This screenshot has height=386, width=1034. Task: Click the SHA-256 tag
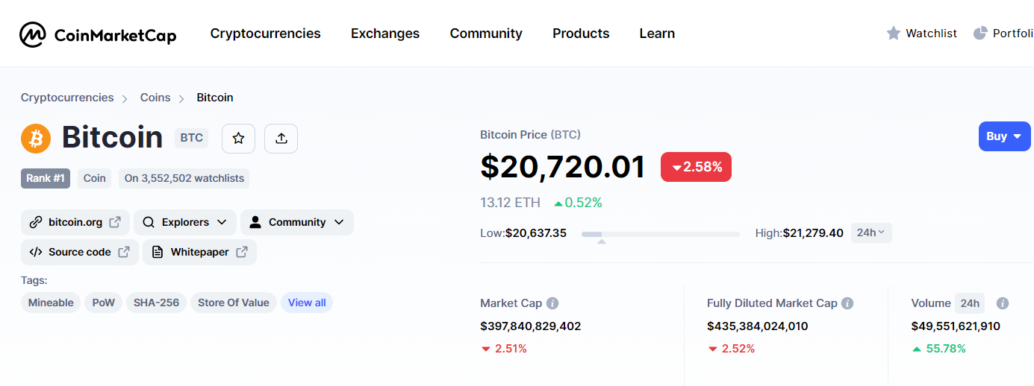coord(157,303)
